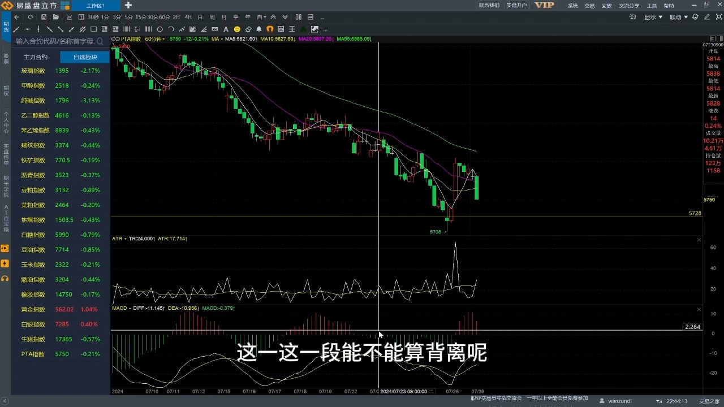This screenshot has width=724, height=407.
Task: Select the circle drawing tool
Action: (x=160, y=29)
